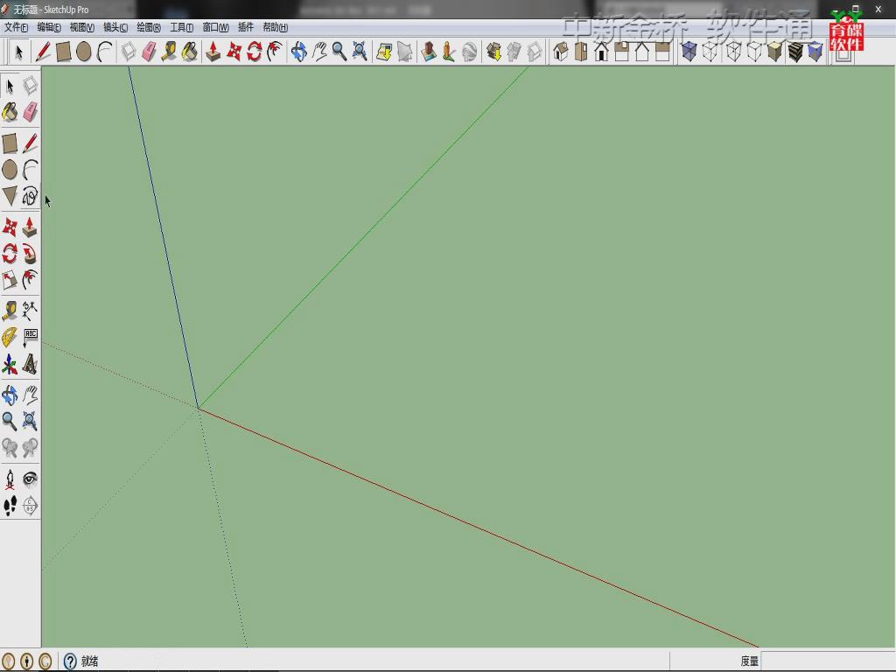This screenshot has height=672, width=896.
Task: Click the help question-mark in status bar
Action: click(70, 661)
